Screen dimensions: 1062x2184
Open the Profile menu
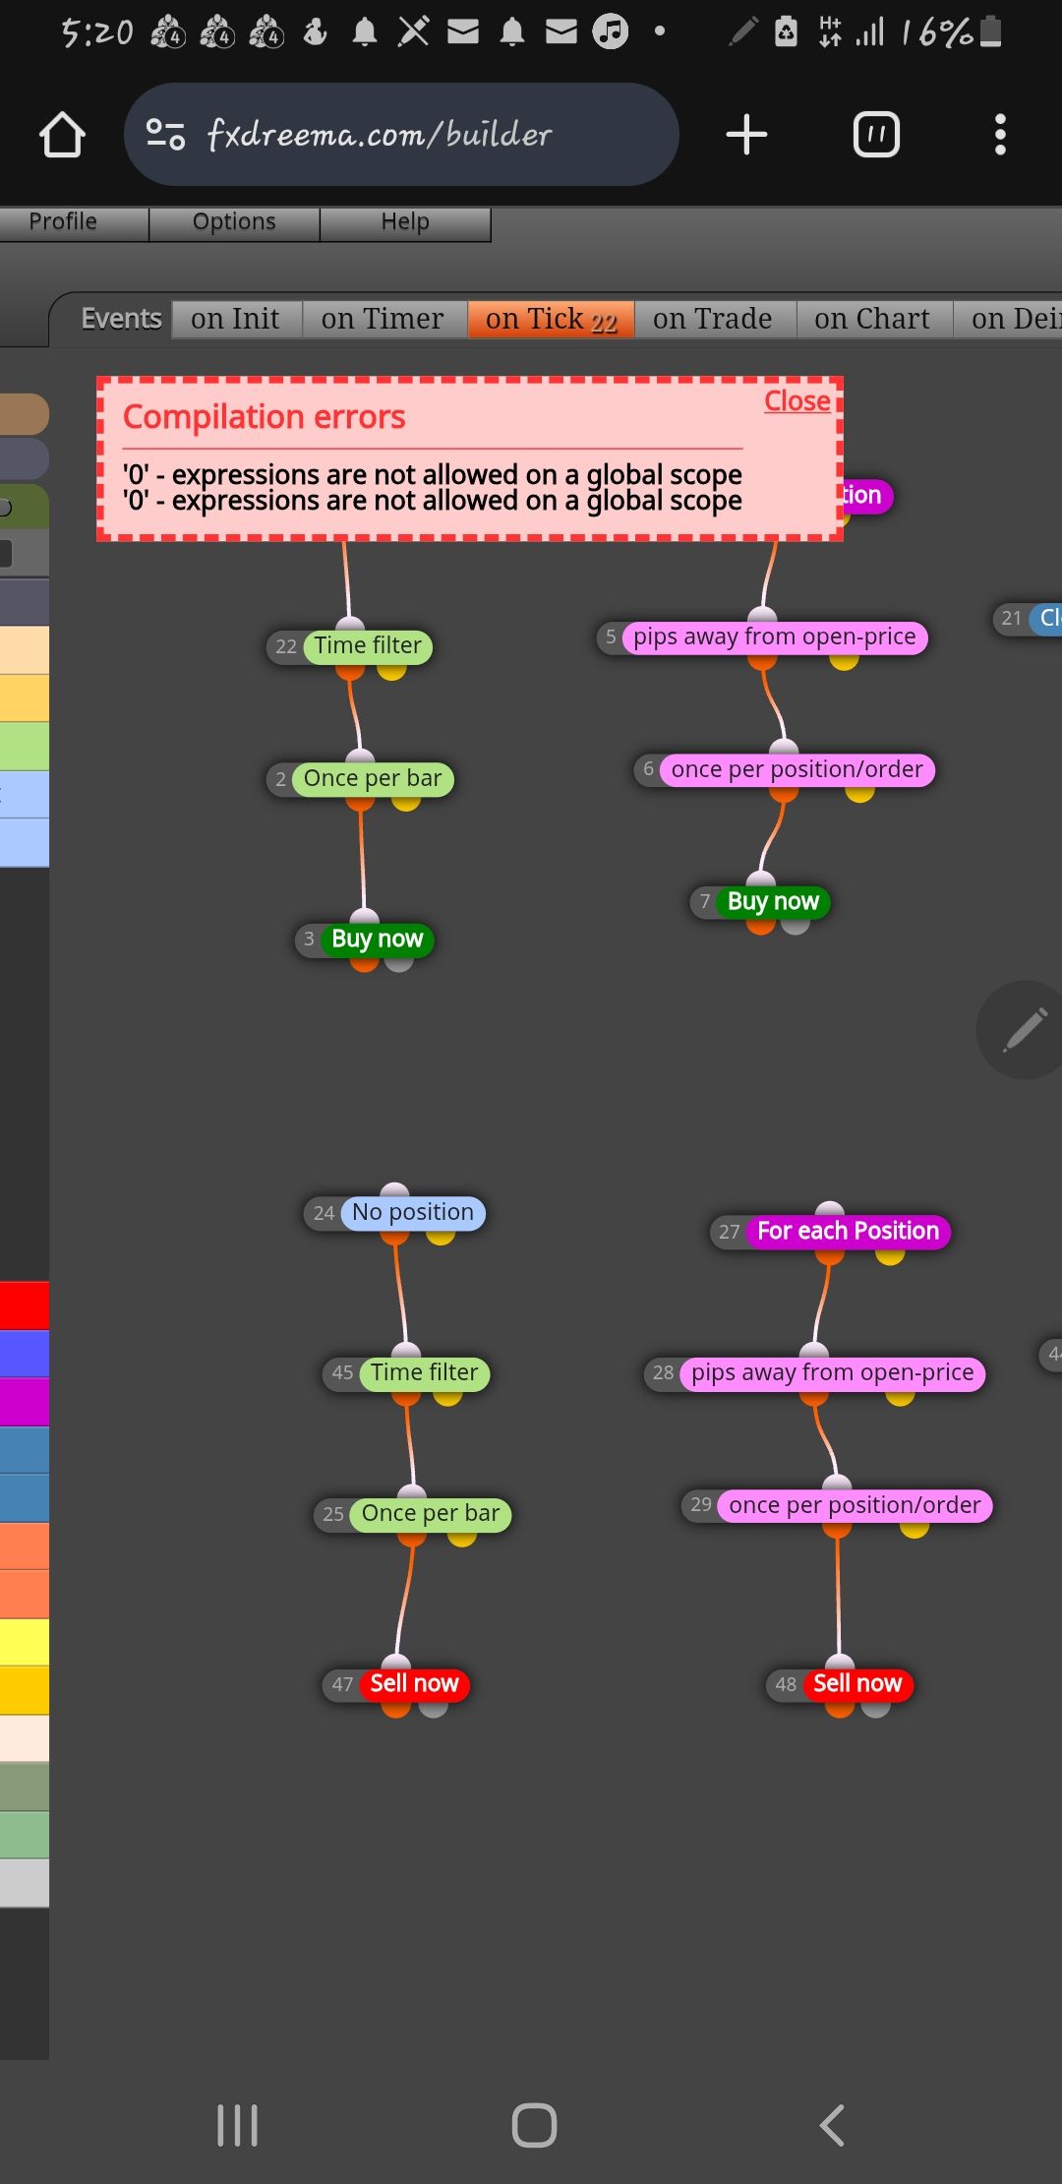coord(63,222)
